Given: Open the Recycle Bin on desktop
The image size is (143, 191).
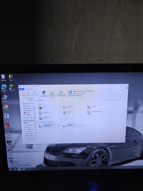Looking at the screenshot, I should click(x=3, y=77).
